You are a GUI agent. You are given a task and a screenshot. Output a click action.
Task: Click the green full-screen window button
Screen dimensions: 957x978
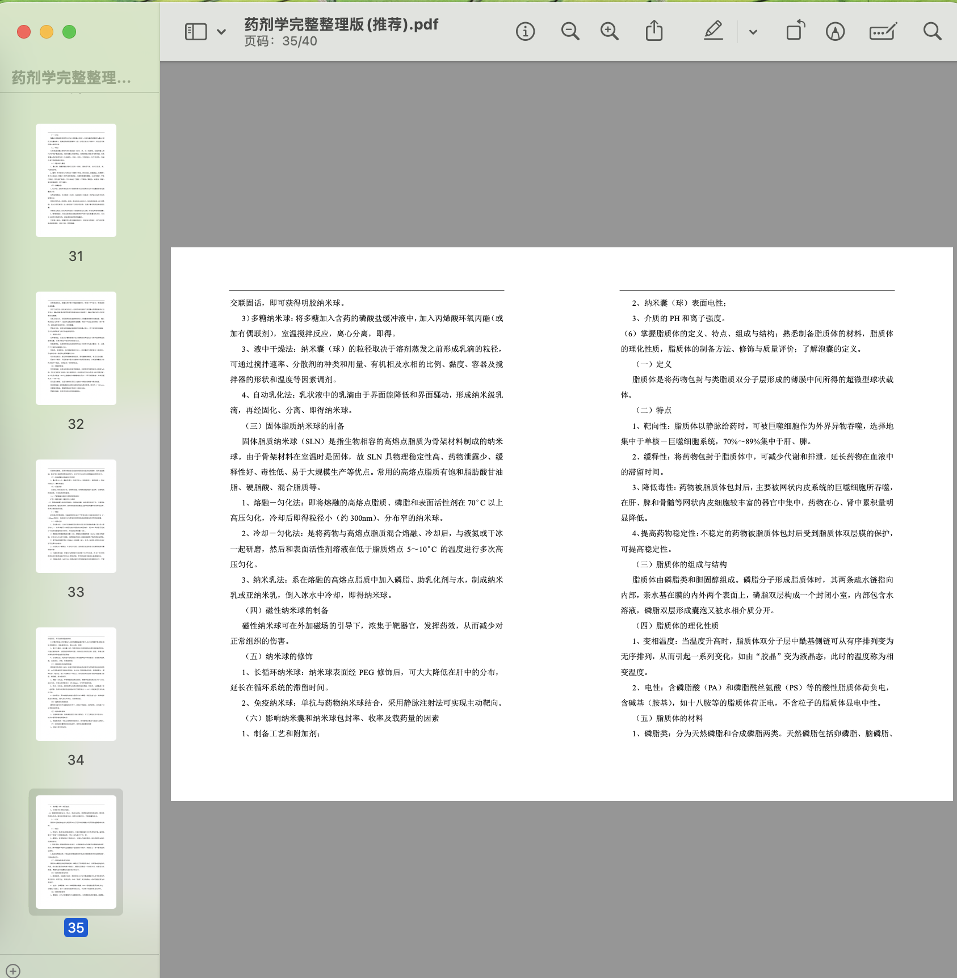[x=69, y=32]
